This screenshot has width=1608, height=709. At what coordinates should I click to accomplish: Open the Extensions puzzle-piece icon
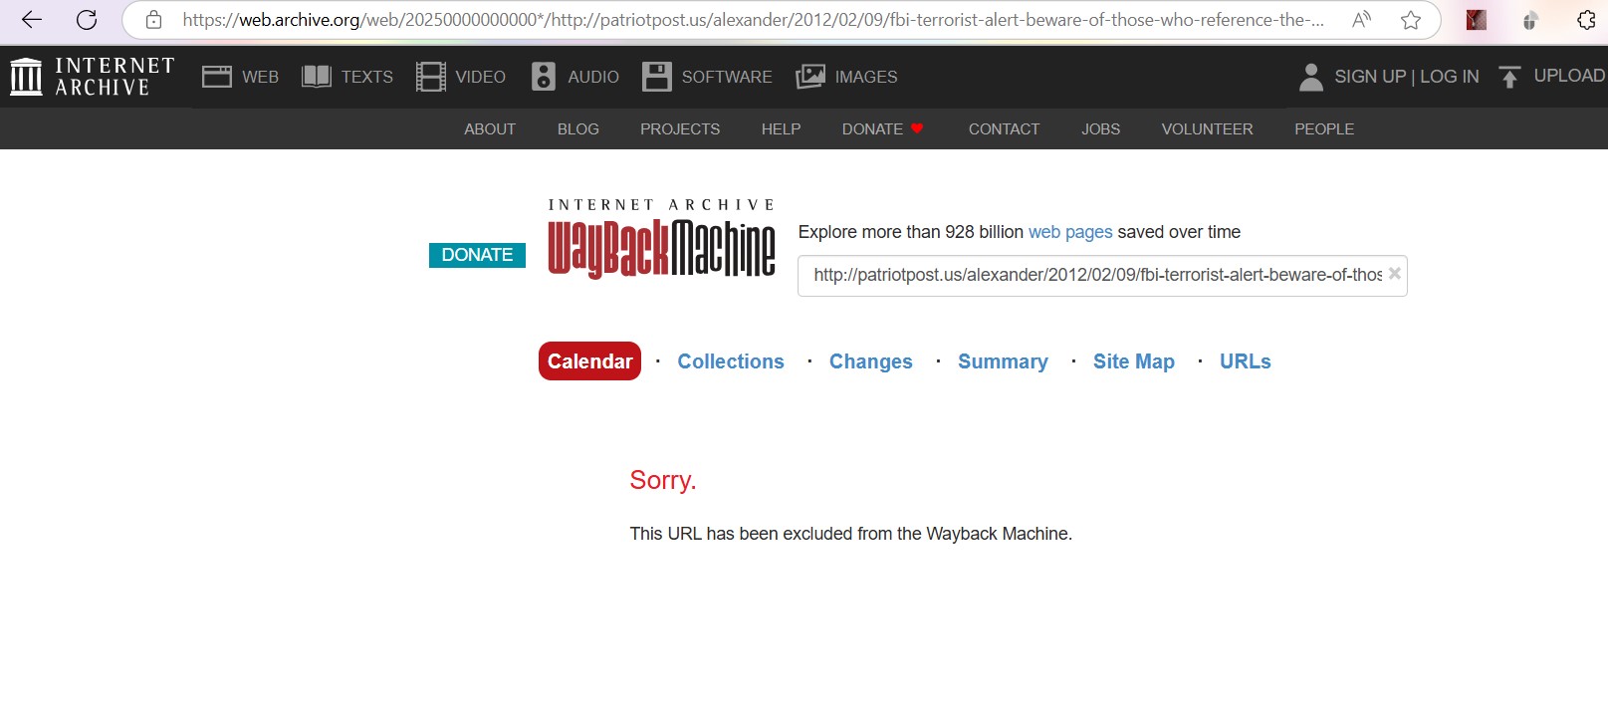click(1586, 20)
